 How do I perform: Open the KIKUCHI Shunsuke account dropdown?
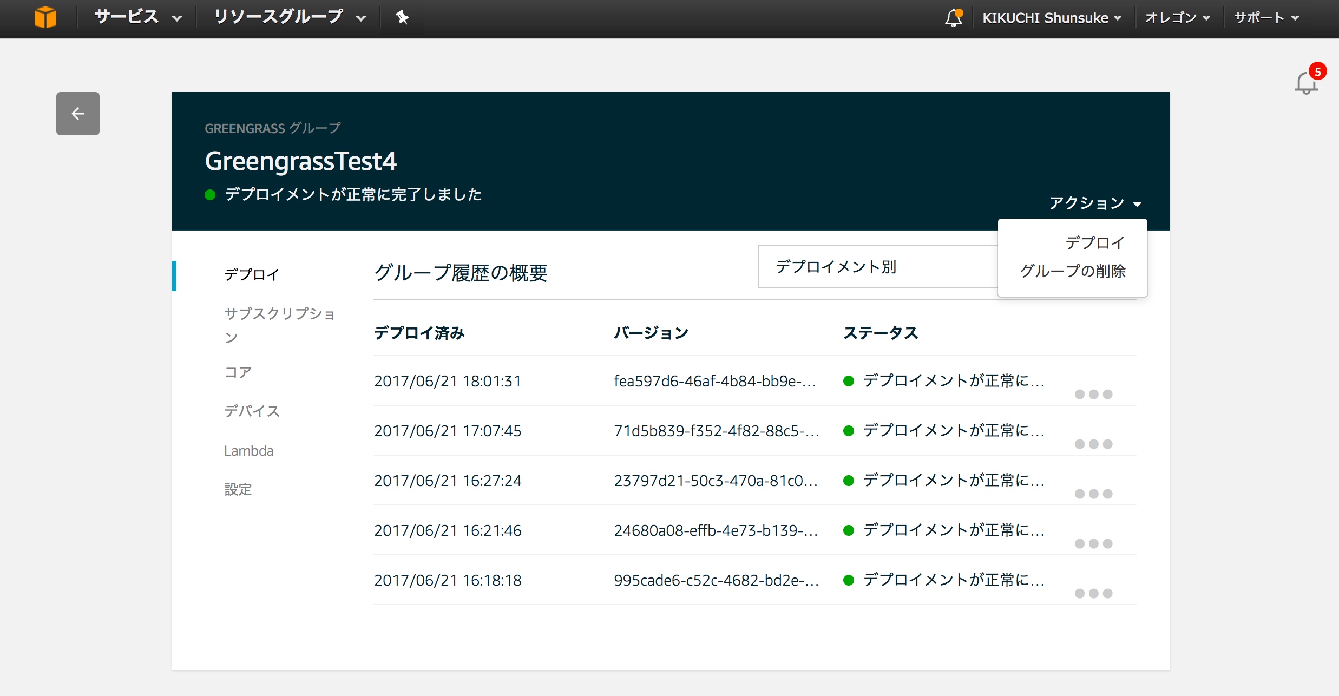coord(1051,18)
